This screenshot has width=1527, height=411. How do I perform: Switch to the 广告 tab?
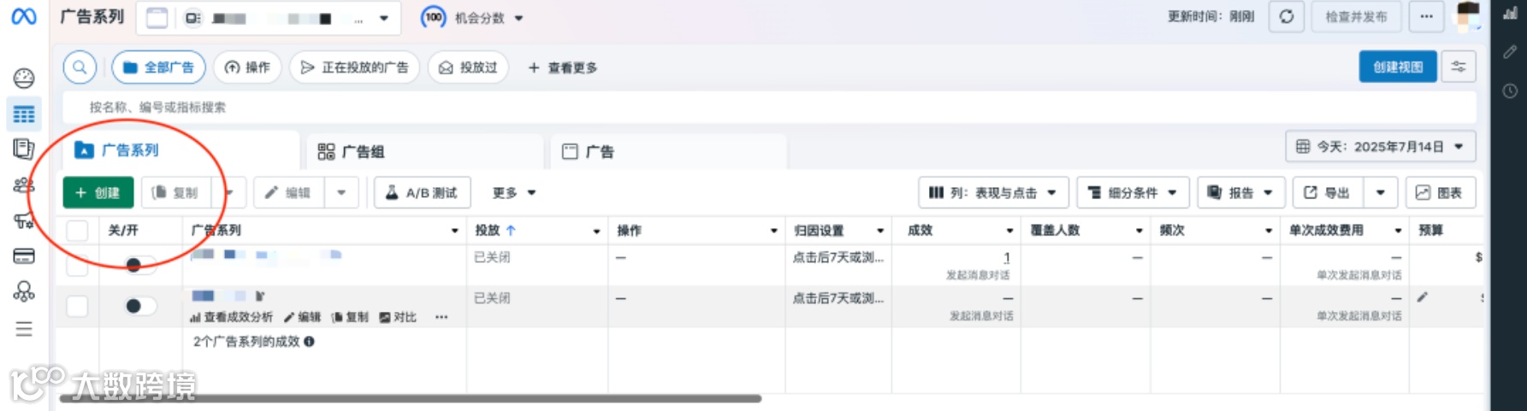click(x=669, y=151)
